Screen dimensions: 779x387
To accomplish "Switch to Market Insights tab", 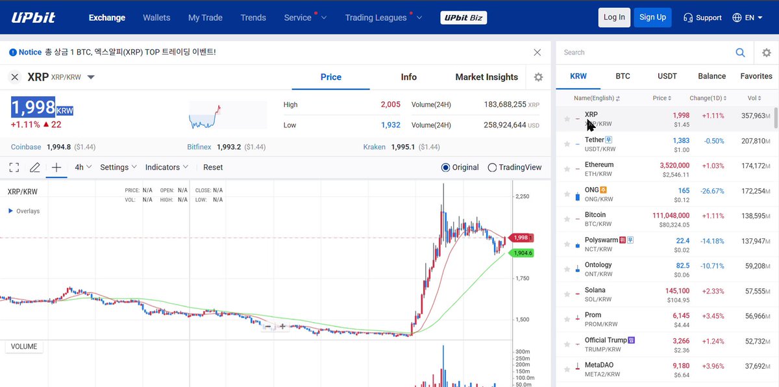I will click(487, 77).
